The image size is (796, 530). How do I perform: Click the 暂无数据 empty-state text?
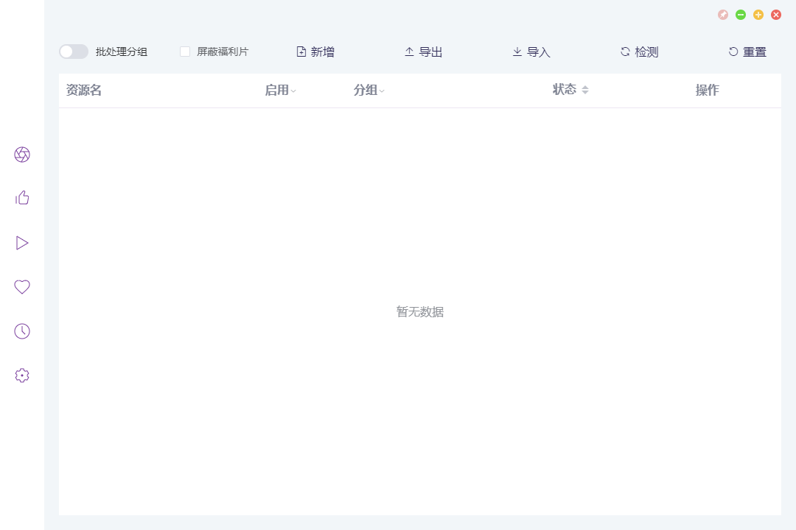tap(420, 312)
